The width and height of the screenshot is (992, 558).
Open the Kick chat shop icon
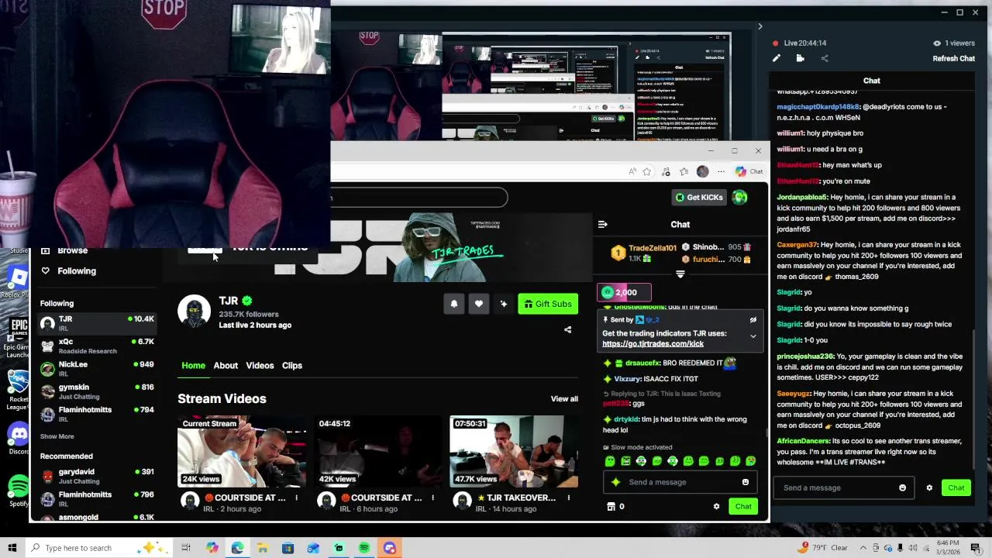611,507
